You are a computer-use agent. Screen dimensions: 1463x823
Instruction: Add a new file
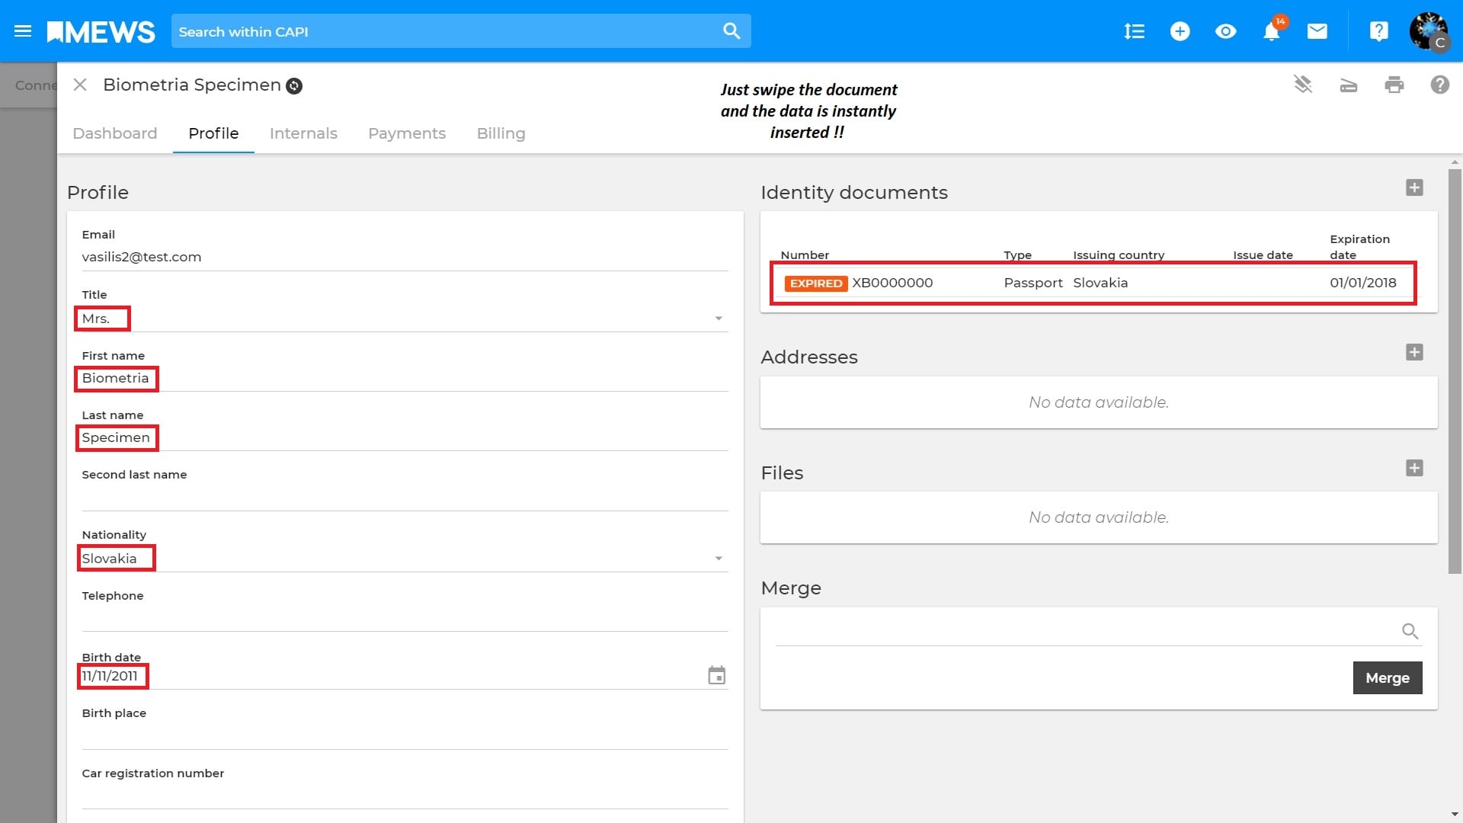point(1414,468)
